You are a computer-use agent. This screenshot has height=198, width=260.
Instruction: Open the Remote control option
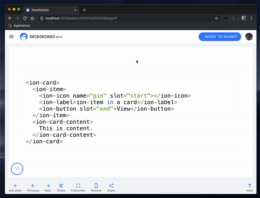pos(96,188)
